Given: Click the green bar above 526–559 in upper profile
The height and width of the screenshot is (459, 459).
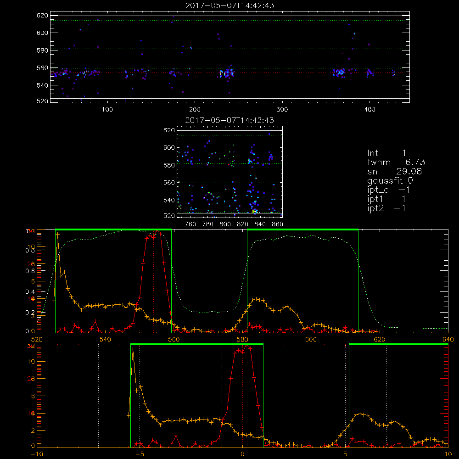Looking at the screenshot, I should click(113, 230).
